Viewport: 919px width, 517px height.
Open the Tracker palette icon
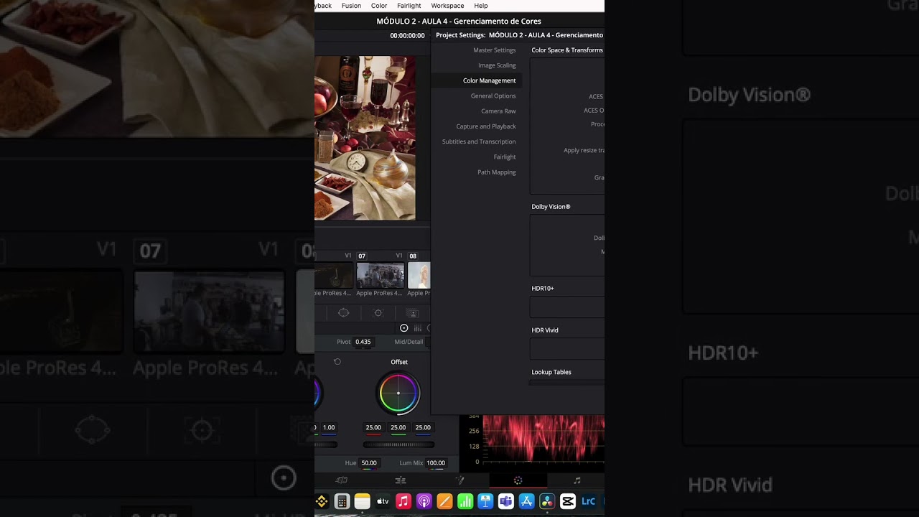[x=378, y=313]
